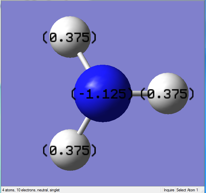Click the 'Select Atom 1' status text
The image size is (206, 193).
coord(187,190)
